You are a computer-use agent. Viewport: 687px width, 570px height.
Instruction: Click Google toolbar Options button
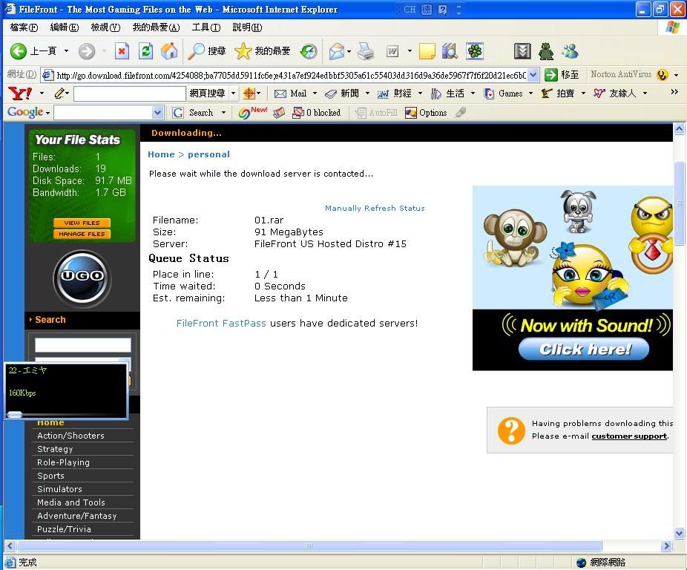tap(427, 113)
